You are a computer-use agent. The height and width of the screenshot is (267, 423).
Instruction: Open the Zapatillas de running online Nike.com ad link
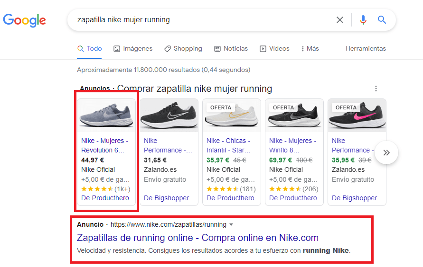click(197, 238)
